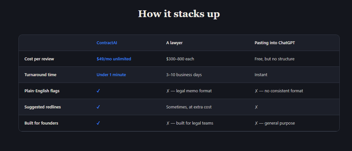Image resolution: width=352 pixels, height=151 pixels.
Task: Click the checkmark in Built for founders row
Action: [98, 123]
